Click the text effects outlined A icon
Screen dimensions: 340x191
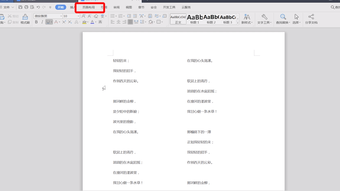(76, 22)
